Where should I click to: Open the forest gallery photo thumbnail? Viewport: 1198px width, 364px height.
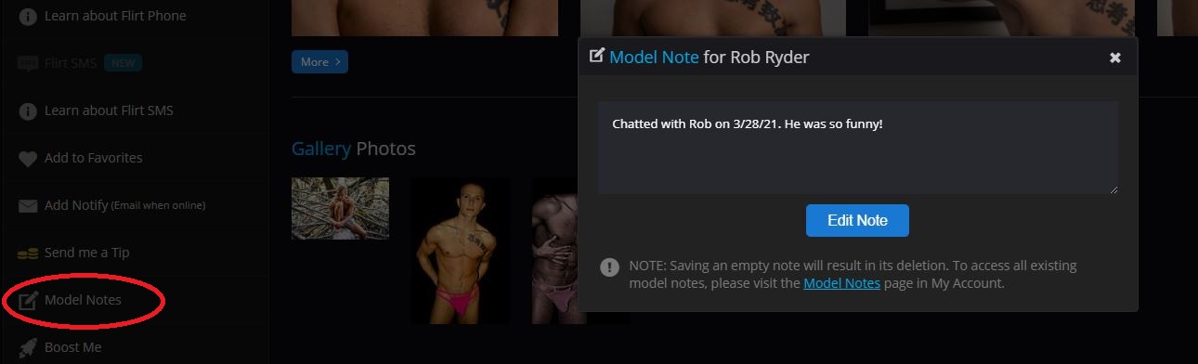click(x=340, y=209)
